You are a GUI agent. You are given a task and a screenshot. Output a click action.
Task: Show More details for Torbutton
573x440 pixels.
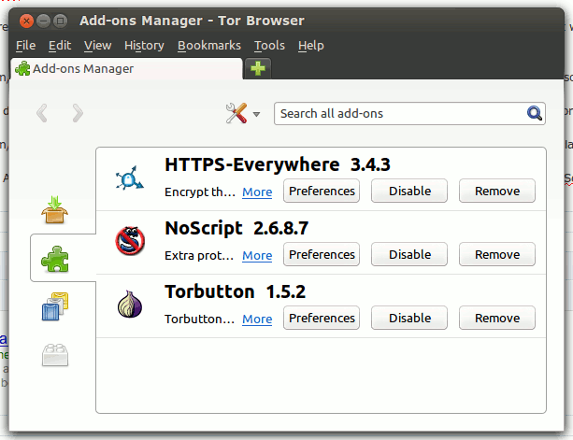(x=257, y=319)
